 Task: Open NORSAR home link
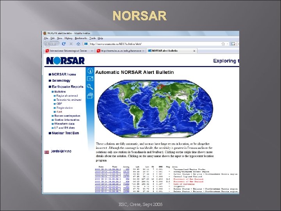coord(64,74)
